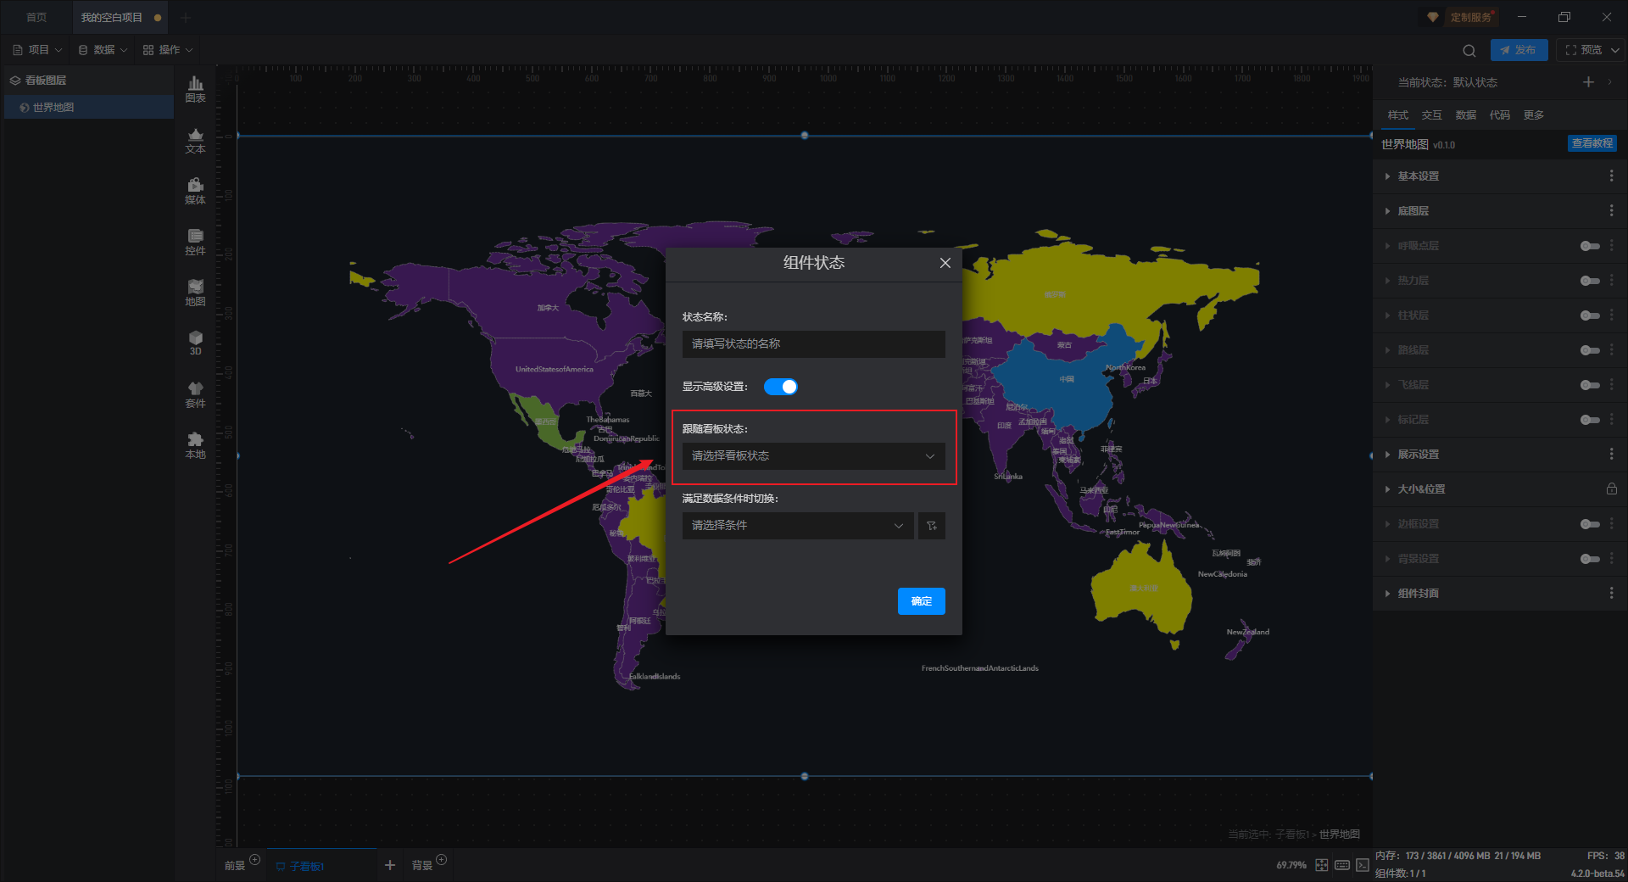Image resolution: width=1628 pixels, height=882 pixels.
Task: Open the 图表 chart components icon
Action: coord(195,88)
